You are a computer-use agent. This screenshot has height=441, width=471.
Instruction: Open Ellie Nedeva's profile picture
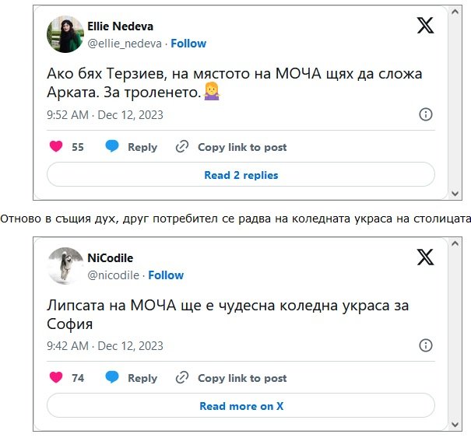[65, 35]
